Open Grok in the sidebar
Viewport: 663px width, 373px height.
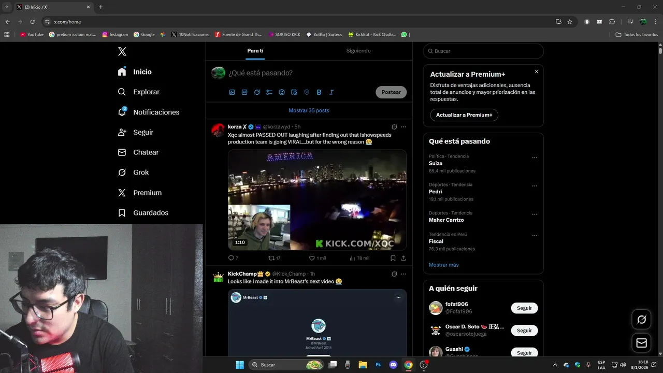pyautogui.click(x=133, y=173)
